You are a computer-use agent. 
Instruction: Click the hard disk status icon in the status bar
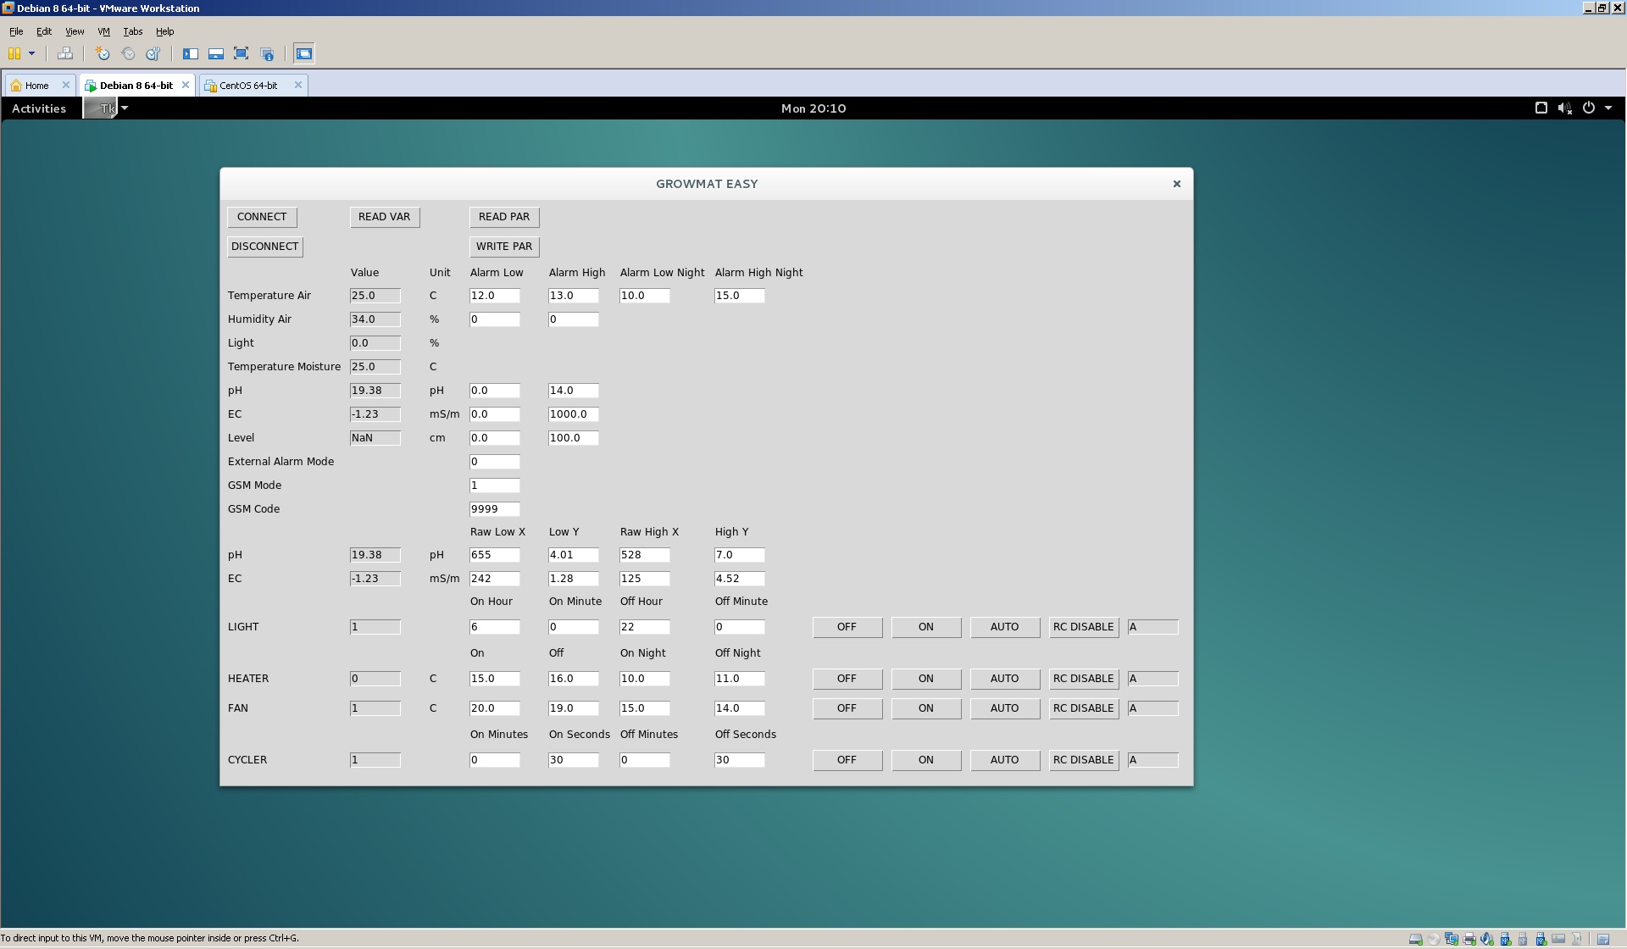coord(1416,938)
